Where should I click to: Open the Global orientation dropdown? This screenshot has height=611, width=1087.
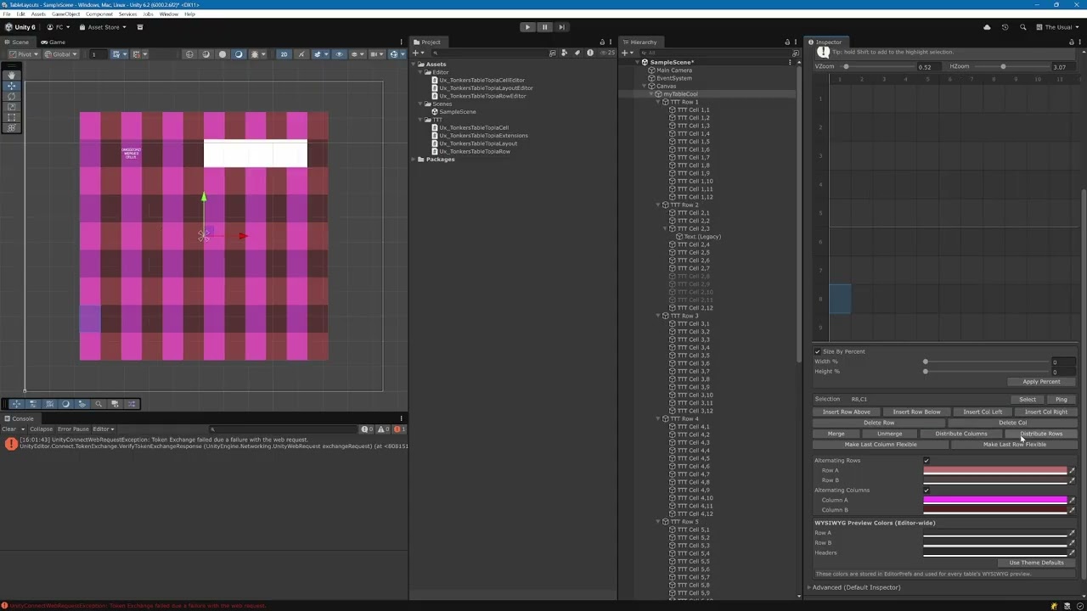62,54
